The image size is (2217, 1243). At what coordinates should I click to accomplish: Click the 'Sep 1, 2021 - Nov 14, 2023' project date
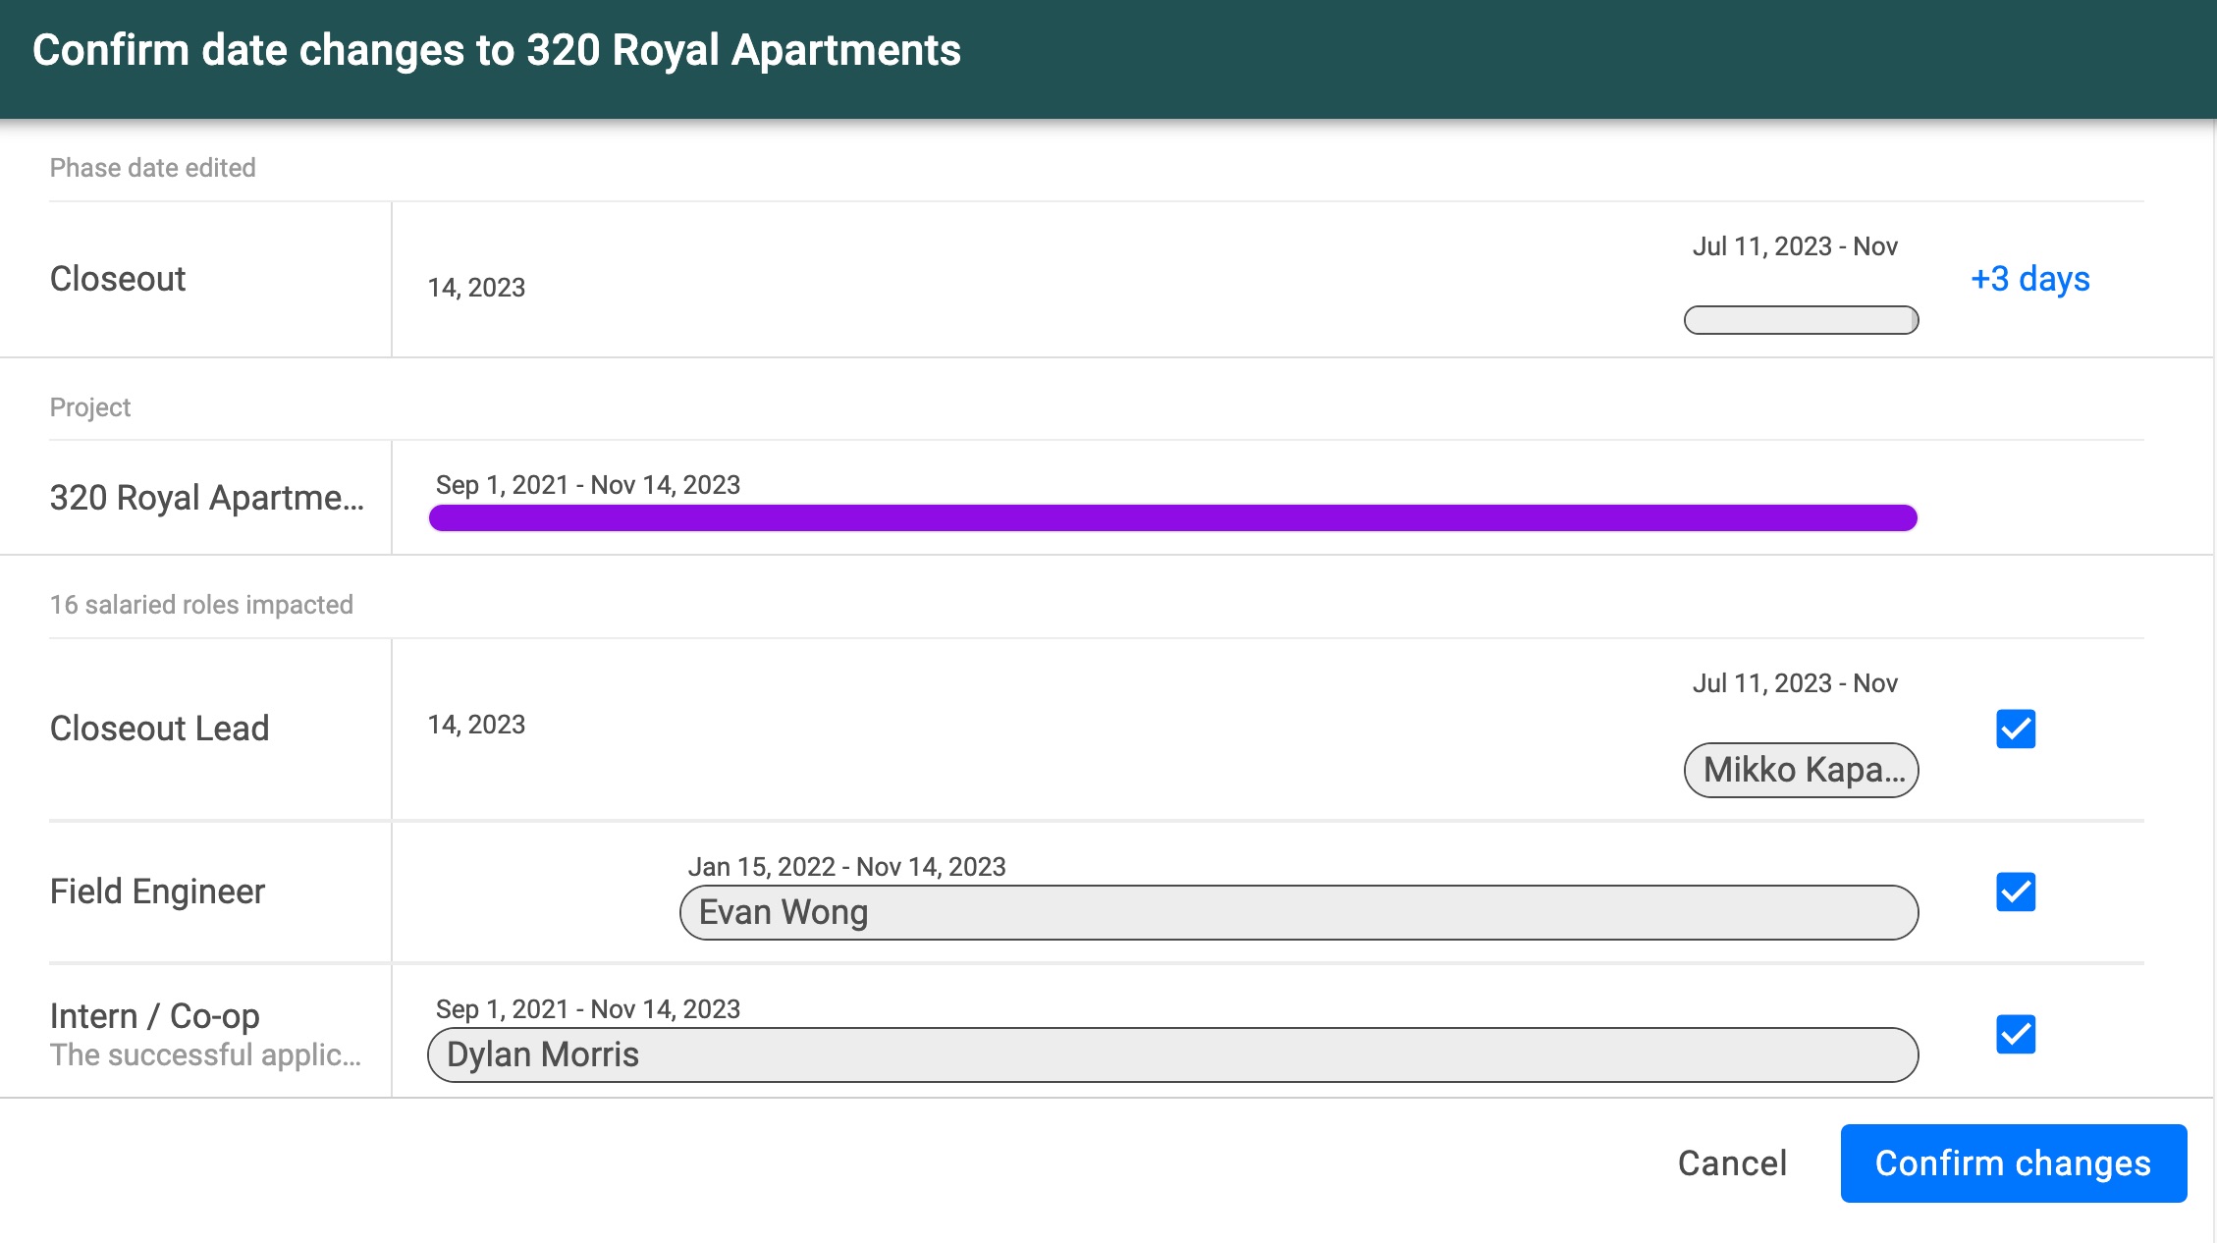coord(588,485)
